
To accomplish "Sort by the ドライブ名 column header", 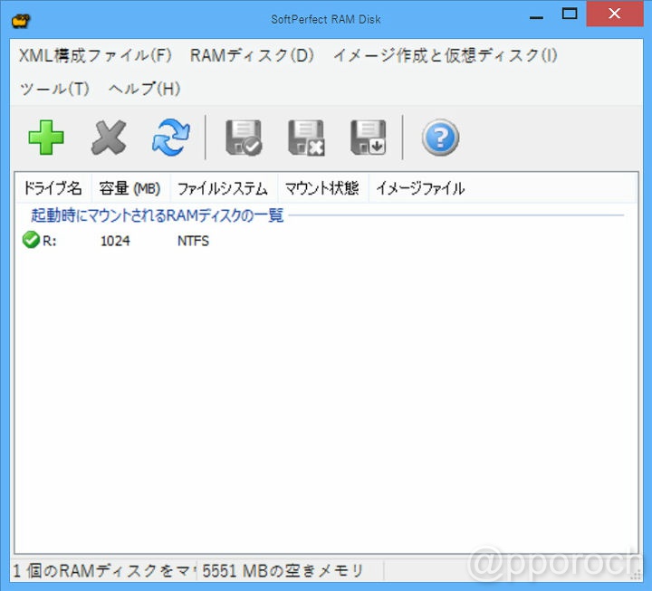I will point(53,188).
